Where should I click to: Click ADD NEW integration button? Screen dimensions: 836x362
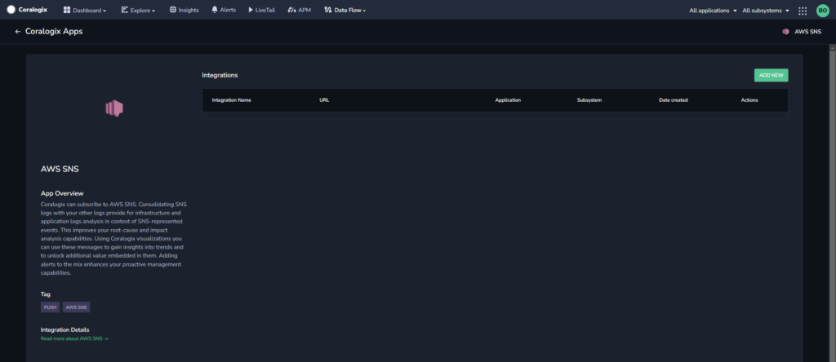(771, 75)
